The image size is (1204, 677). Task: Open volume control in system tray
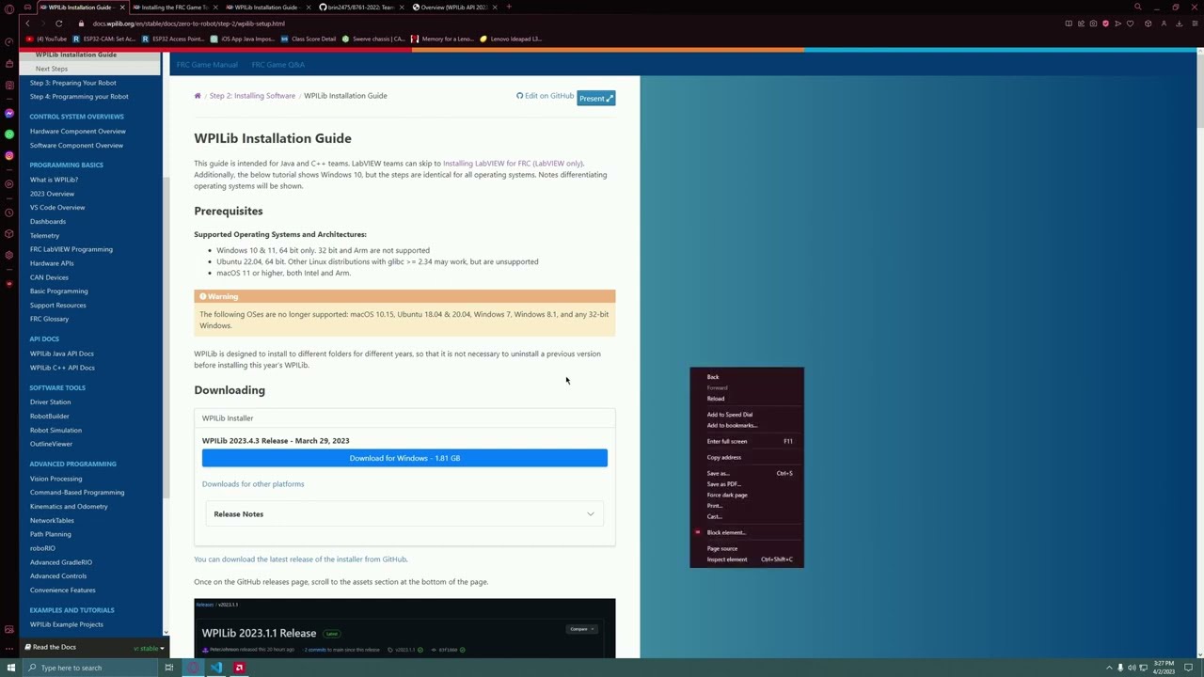1132,668
